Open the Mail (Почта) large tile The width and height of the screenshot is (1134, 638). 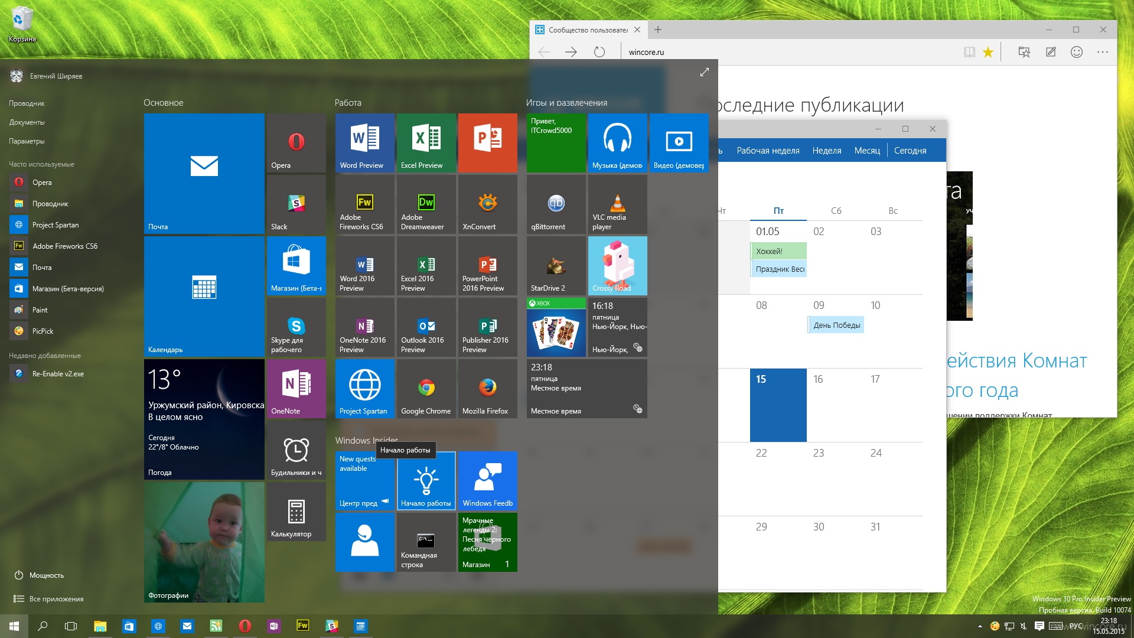click(x=204, y=174)
